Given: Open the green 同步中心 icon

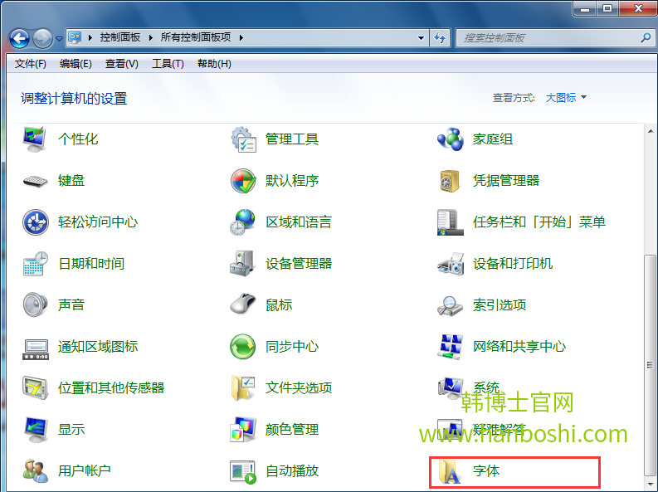Looking at the screenshot, I should [x=242, y=347].
